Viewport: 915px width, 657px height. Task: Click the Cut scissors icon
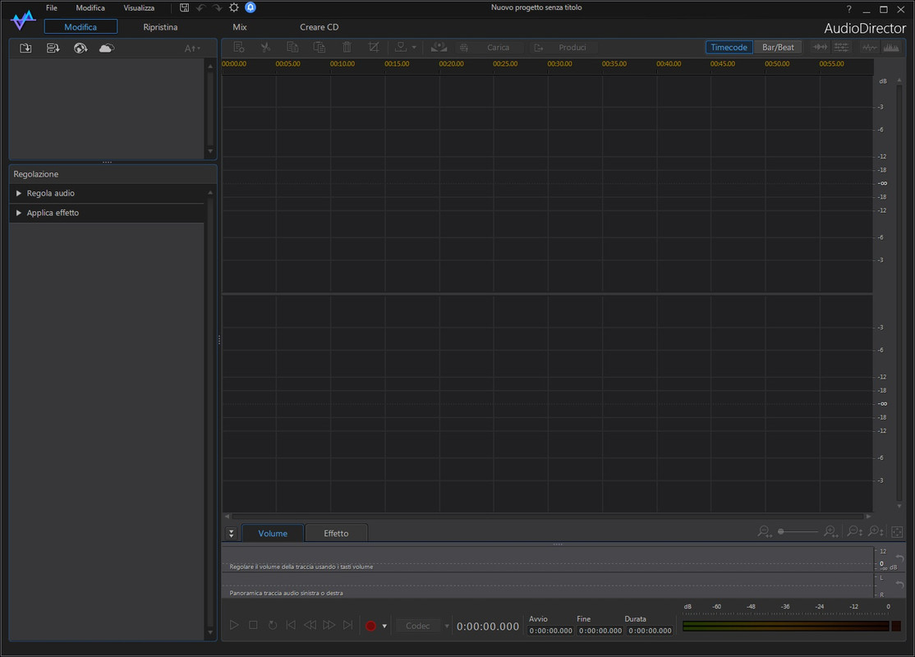pos(265,48)
